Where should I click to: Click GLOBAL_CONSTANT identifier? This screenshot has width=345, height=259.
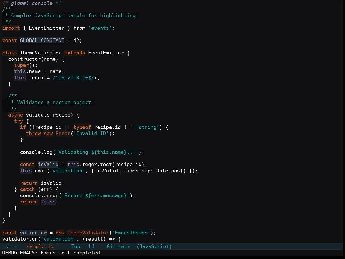(x=42, y=40)
